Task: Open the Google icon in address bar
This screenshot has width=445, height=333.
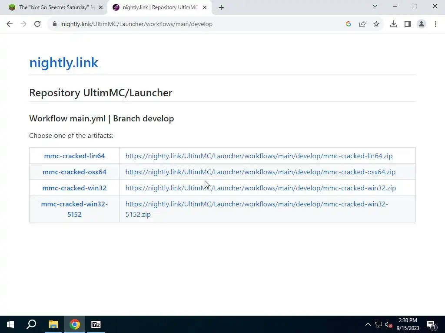Action: pyautogui.click(x=349, y=24)
